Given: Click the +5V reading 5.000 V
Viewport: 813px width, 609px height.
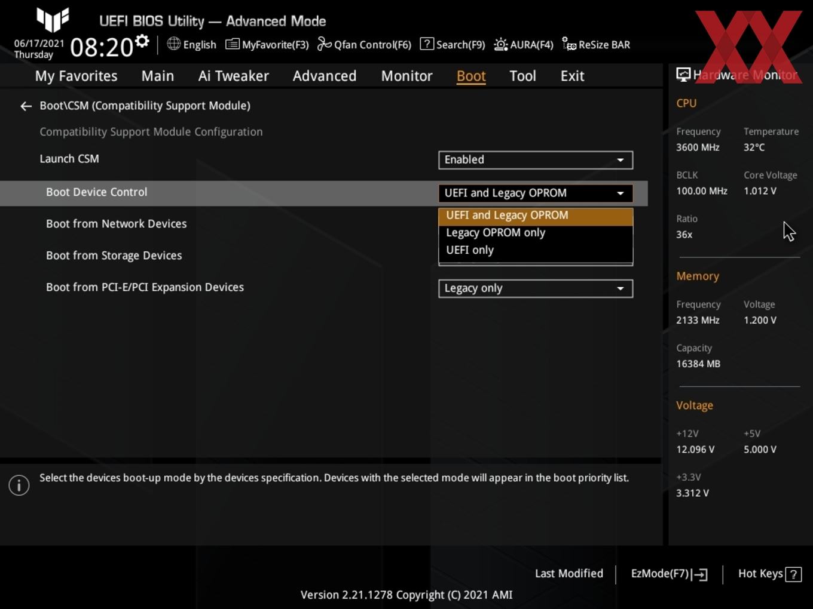Looking at the screenshot, I should click(x=760, y=450).
